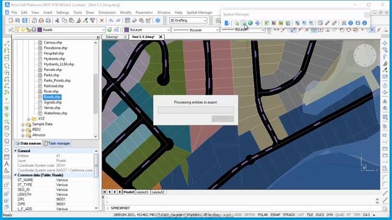This screenshot has width=392, height=220.
Task: Expand the RED2 folder
Action: pyautogui.click(x=23, y=130)
